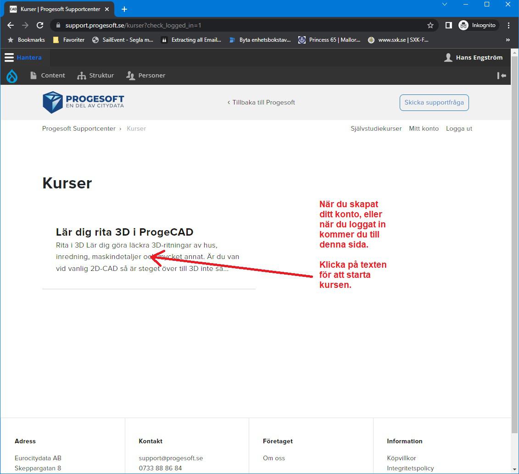Click Logga ut link
The height and width of the screenshot is (474, 519).
pyautogui.click(x=459, y=128)
